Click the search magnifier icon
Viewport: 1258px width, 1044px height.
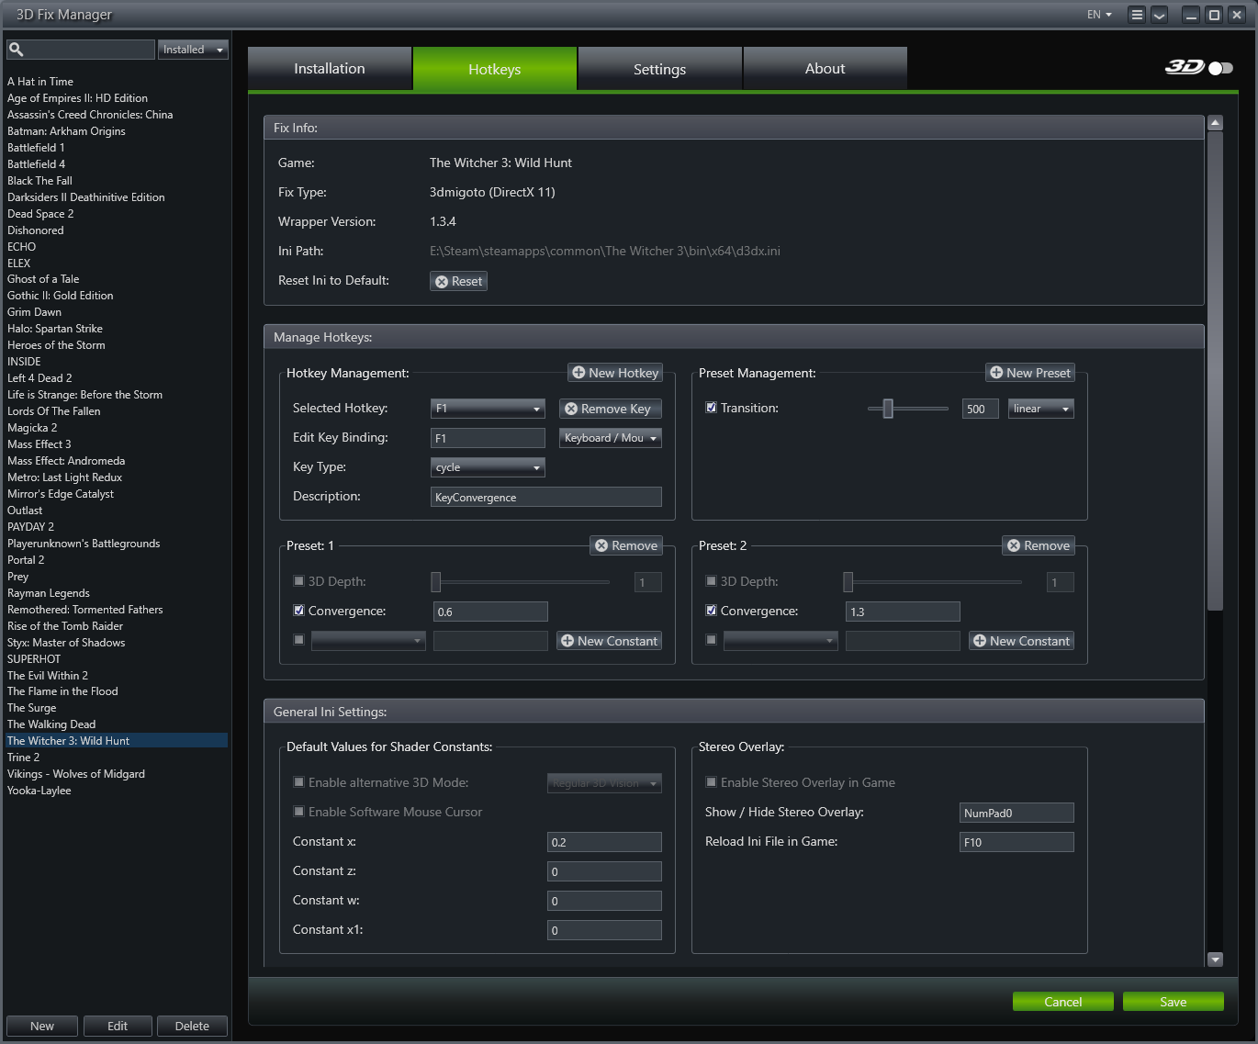click(x=16, y=50)
